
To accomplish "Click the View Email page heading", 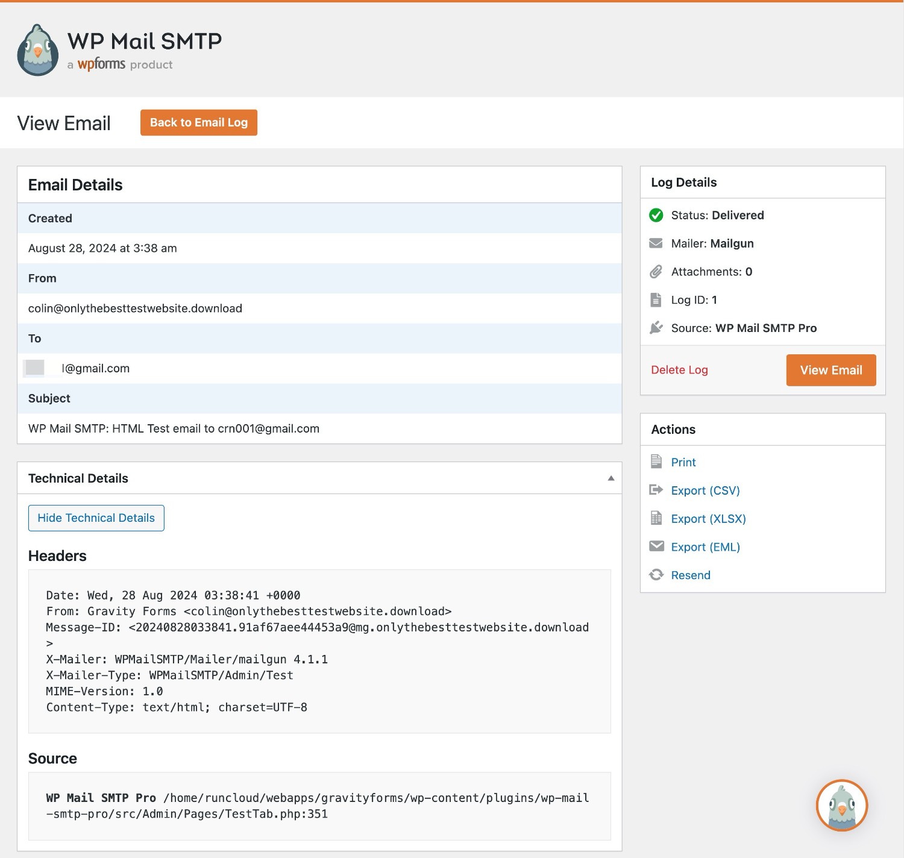I will [x=64, y=123].
